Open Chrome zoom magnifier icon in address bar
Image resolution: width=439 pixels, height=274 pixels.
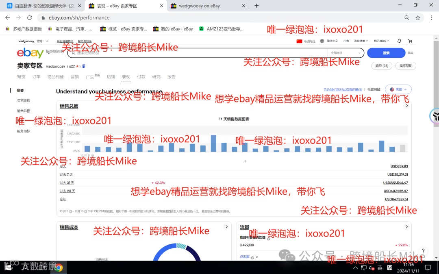407,17
